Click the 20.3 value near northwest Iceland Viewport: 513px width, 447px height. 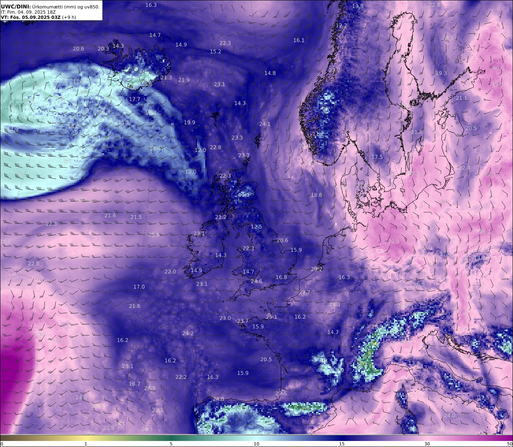click(103, 49)
